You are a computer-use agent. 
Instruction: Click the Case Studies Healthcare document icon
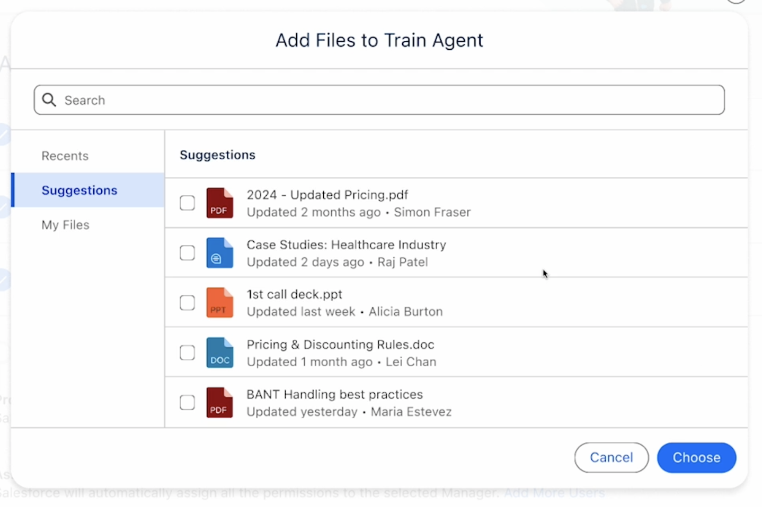[x=219, y=253]
